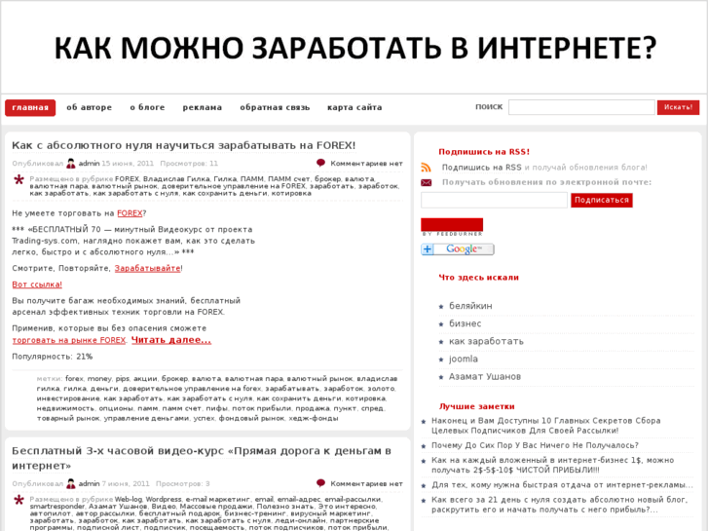Open 'карта сайта' menu item
This screenshot has height=531, width=708.
click(x=354, y=107)
